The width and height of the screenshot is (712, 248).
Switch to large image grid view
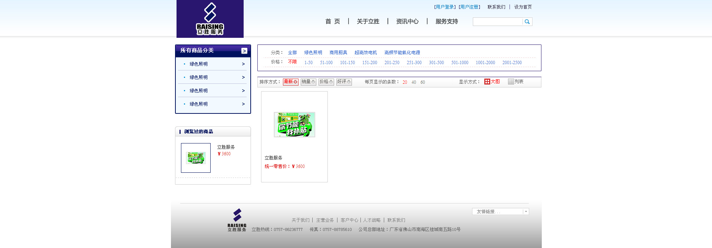pos(492,82)
